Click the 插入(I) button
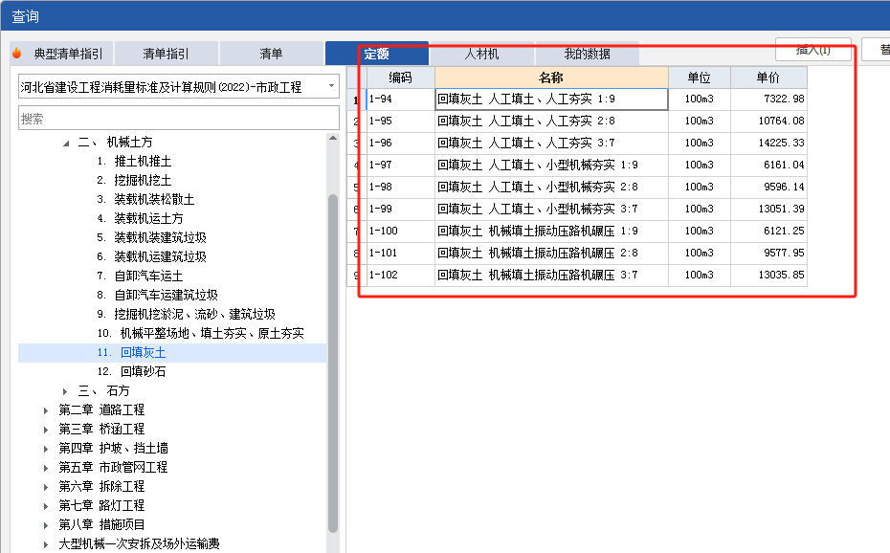 click(x=812, y=50)
